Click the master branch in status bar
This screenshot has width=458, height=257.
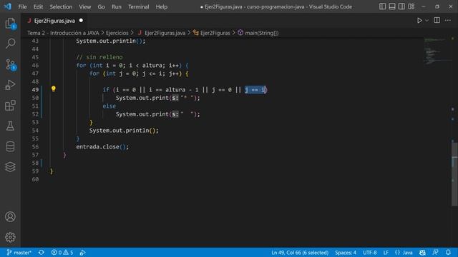tap(19, 252)
